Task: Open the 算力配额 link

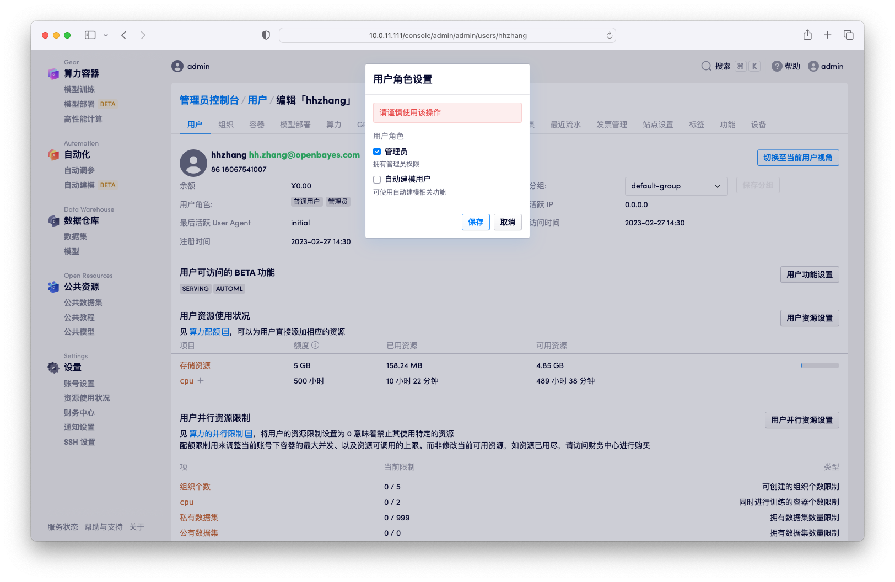Action: click(x=205, y=331)
